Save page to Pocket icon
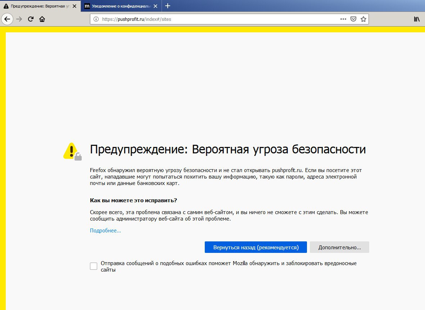425x310 pixels. tap(353, 19)
